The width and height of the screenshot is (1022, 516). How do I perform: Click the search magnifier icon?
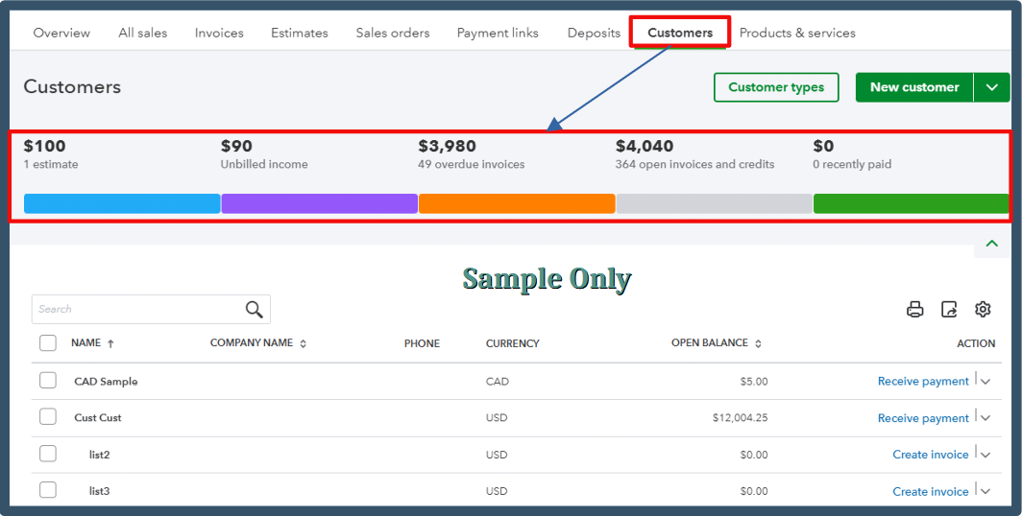[255, 309]
